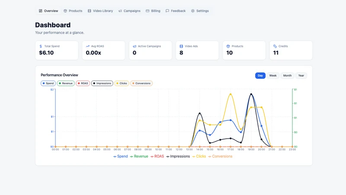Click the Spend legend entry below chart
The height and width of the screenshot is (195, 346).
pos(121,156)
